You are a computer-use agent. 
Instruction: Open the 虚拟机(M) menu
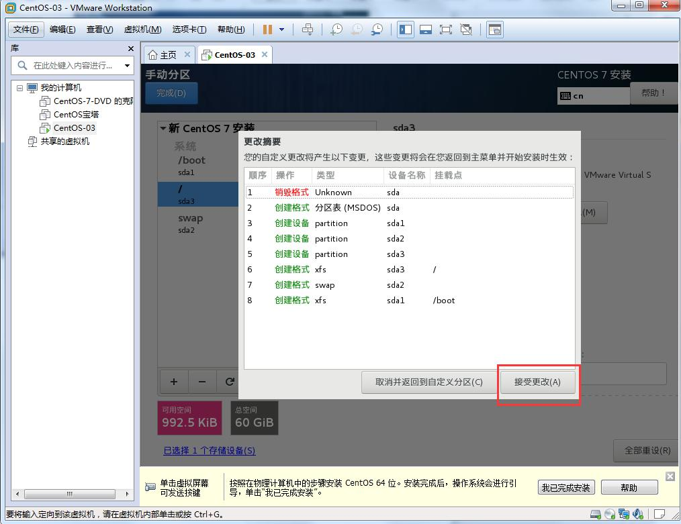point(143,30)
